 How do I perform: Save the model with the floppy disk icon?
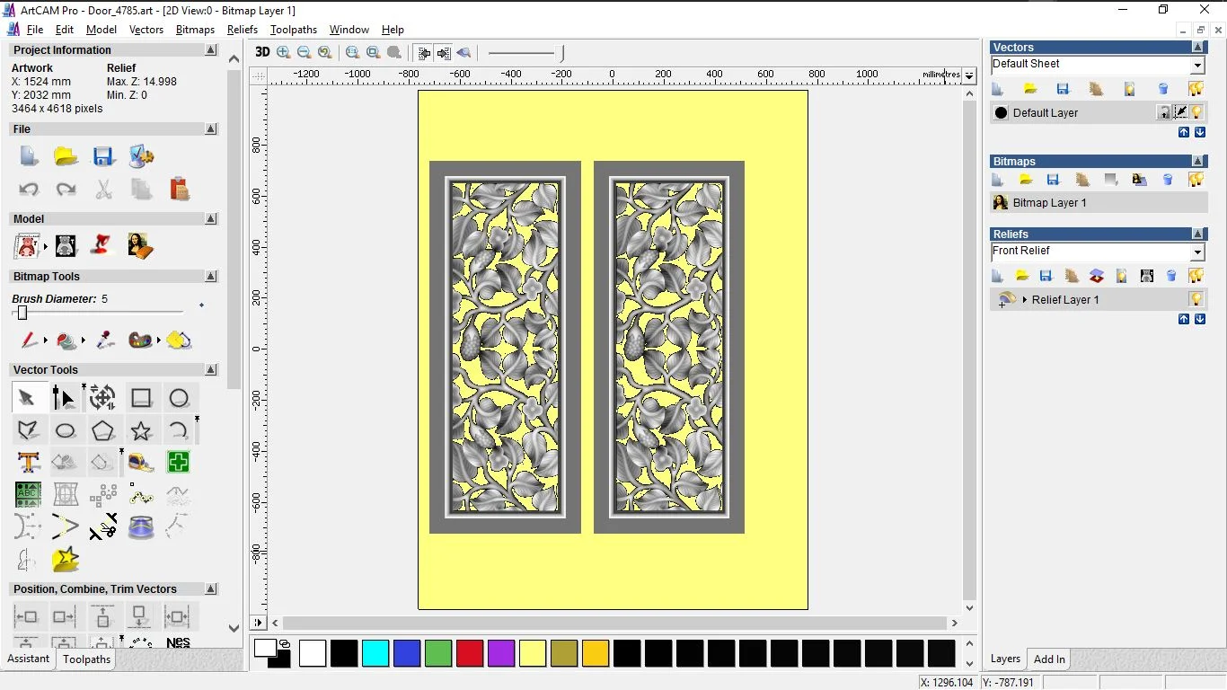(103, 157)
